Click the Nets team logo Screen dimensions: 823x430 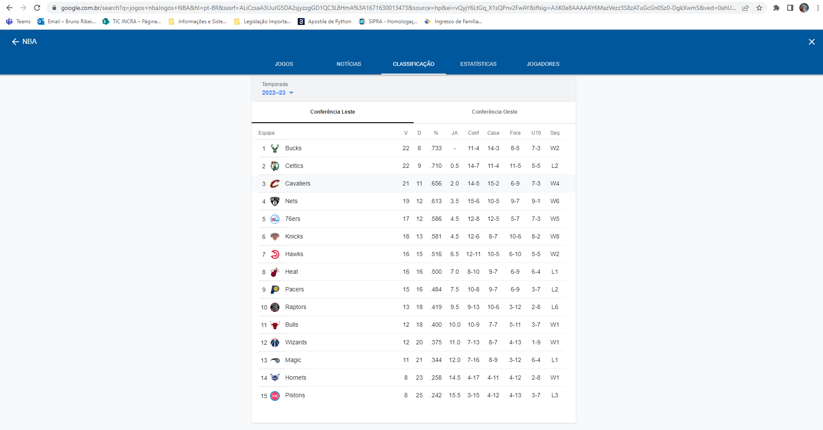pos(275,201)
